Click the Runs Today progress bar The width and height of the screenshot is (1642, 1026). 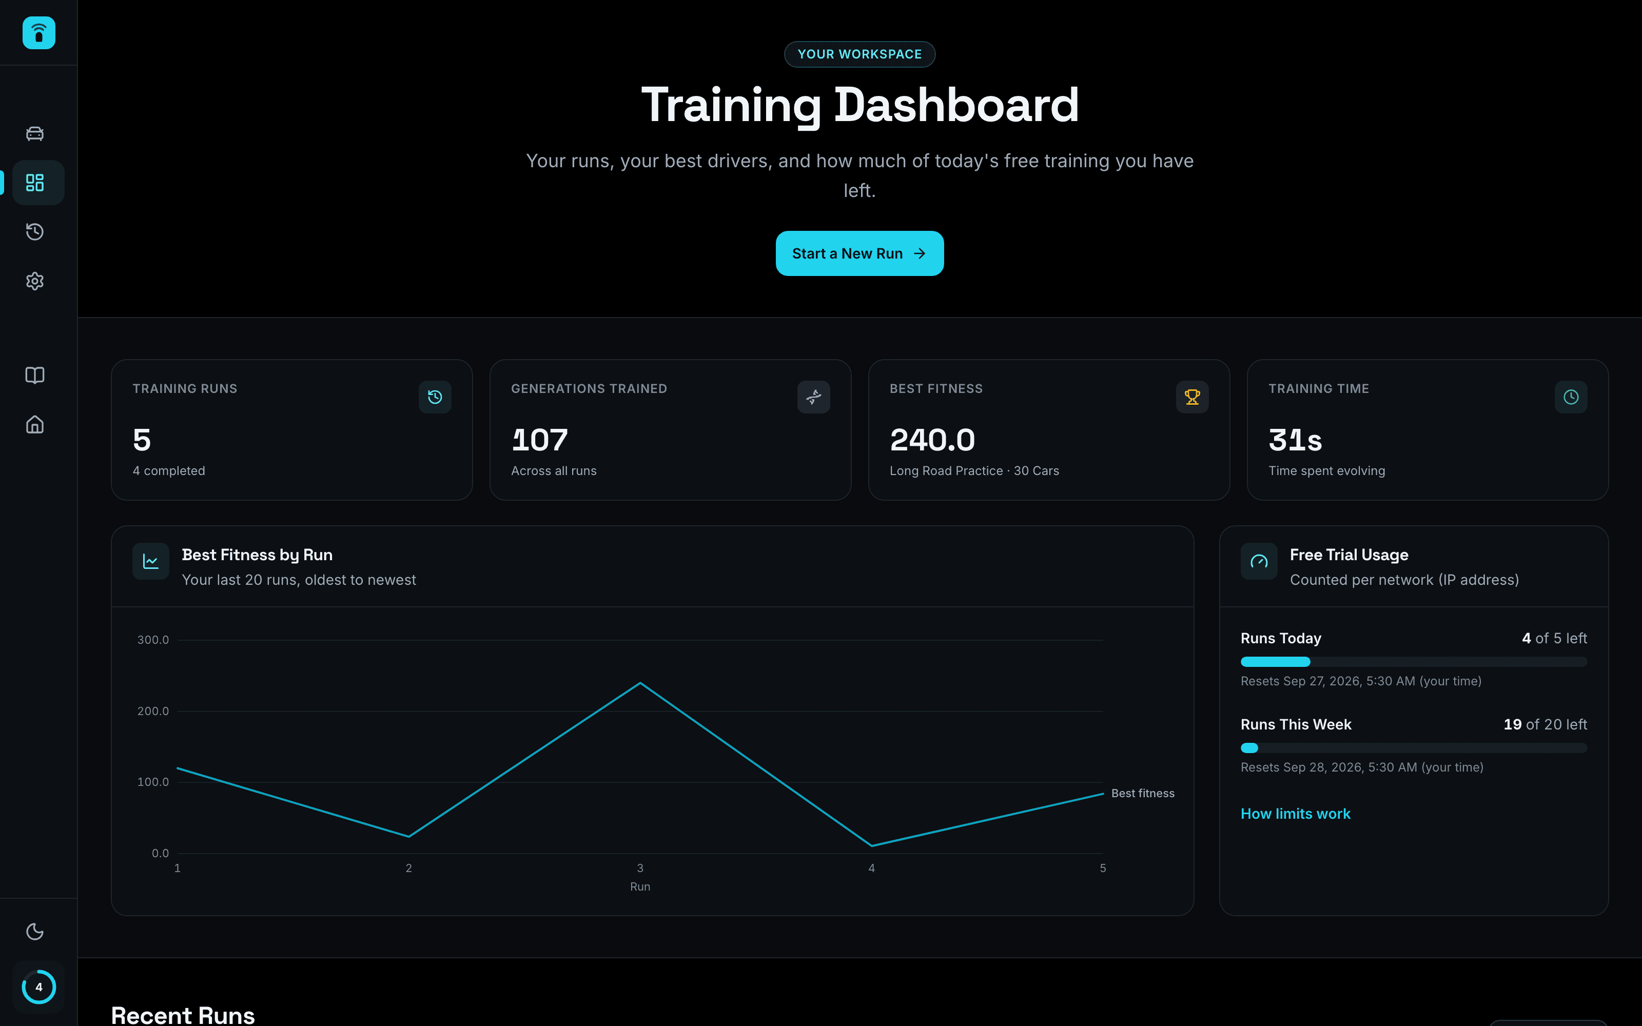point(1413,662)
